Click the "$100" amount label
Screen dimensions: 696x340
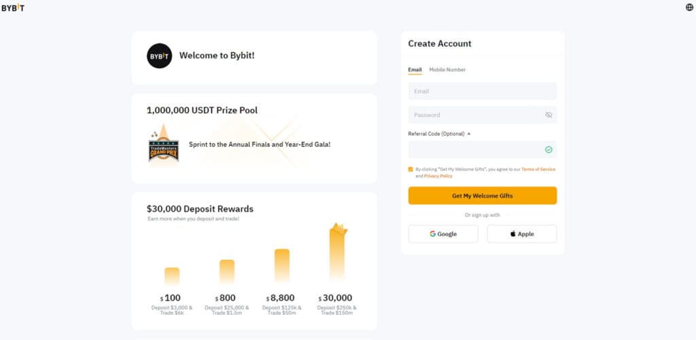[171, 298]
